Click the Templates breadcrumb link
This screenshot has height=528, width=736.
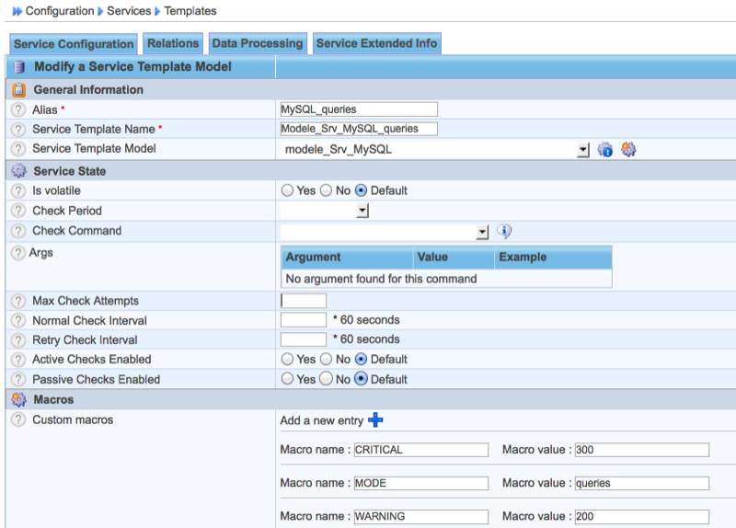click(x=190, y=11)
